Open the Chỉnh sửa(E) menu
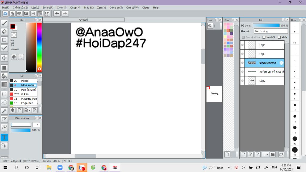 [20, 7]
